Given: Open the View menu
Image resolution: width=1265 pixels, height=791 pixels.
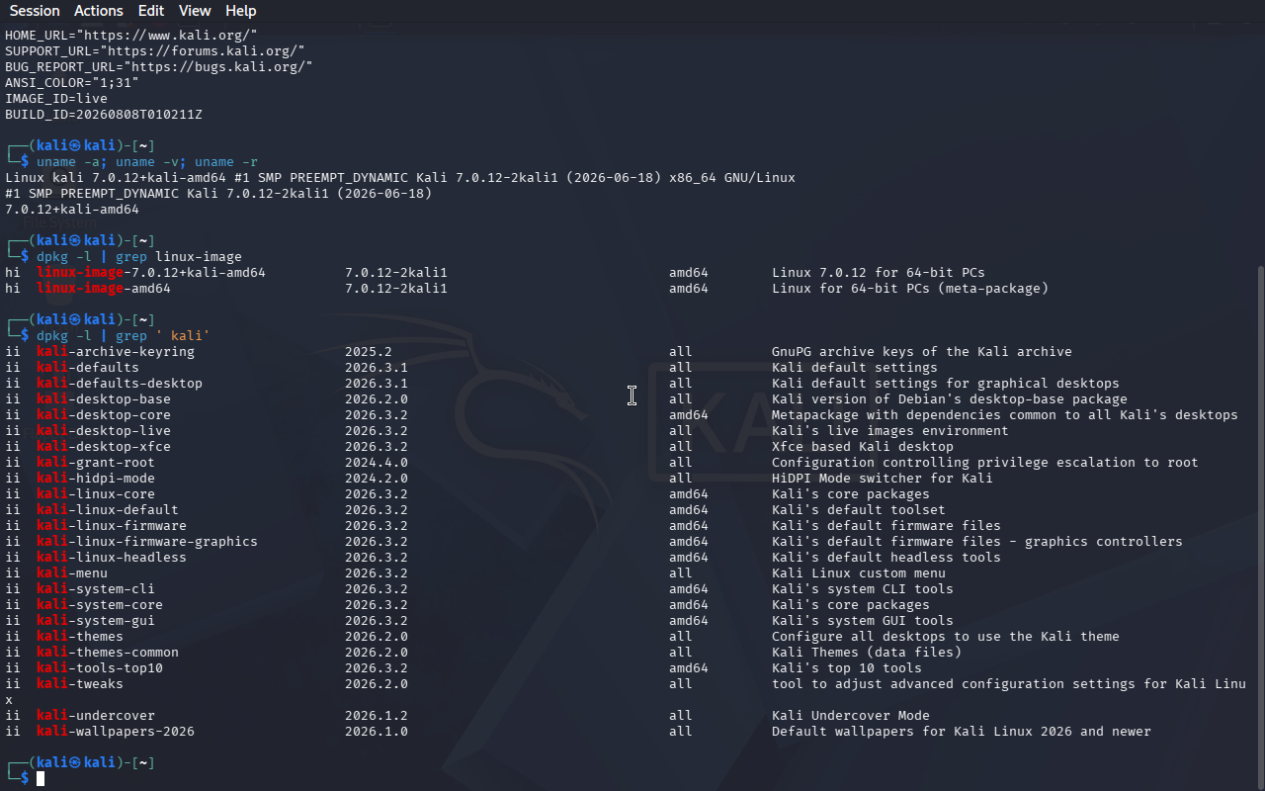Looking at the screenshot, I should (195, 11).
